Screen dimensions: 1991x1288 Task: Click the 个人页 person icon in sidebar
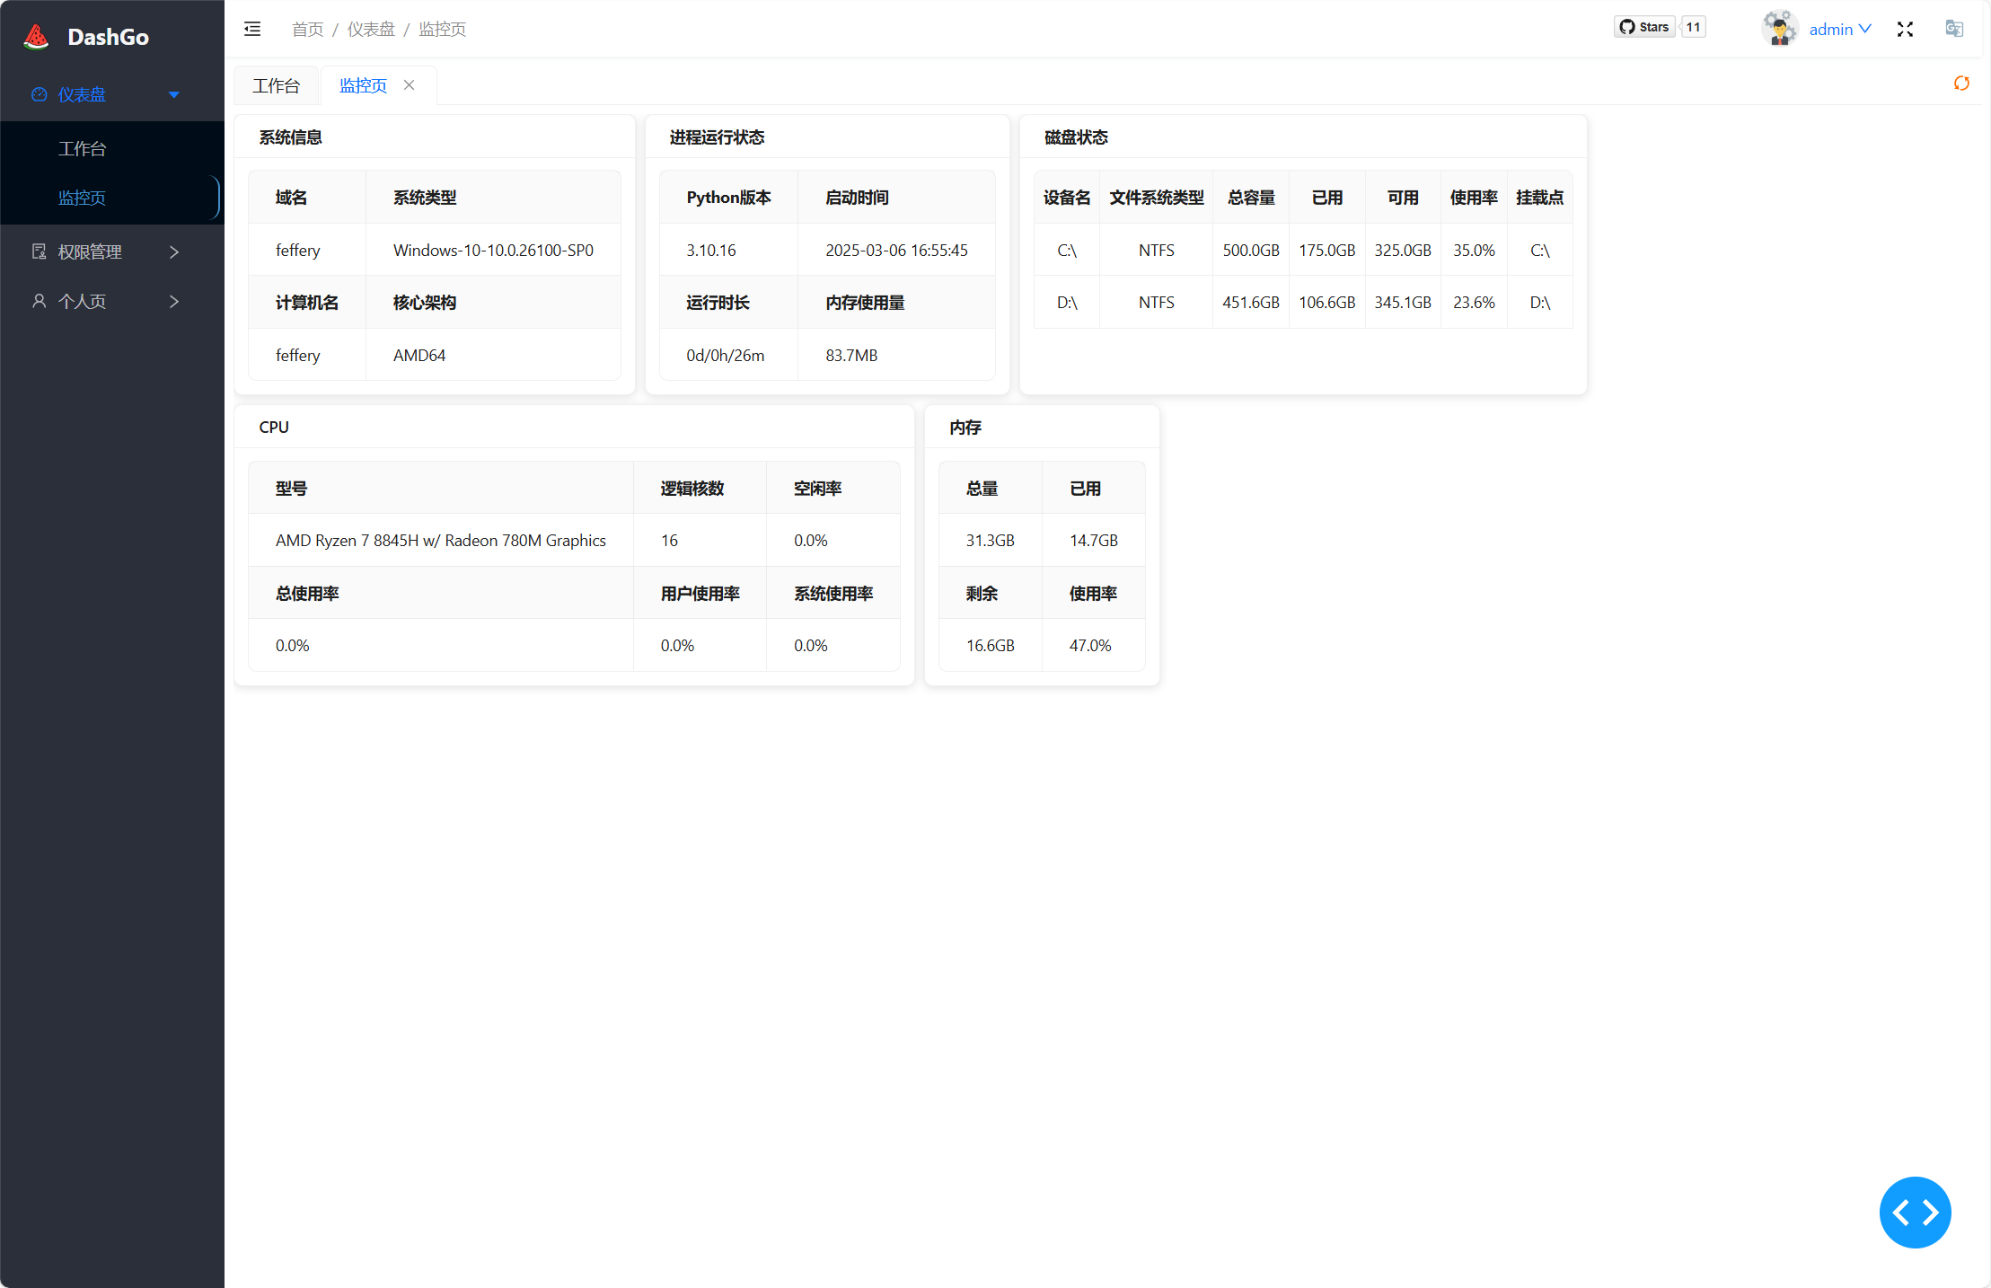(x=39, y=302)
